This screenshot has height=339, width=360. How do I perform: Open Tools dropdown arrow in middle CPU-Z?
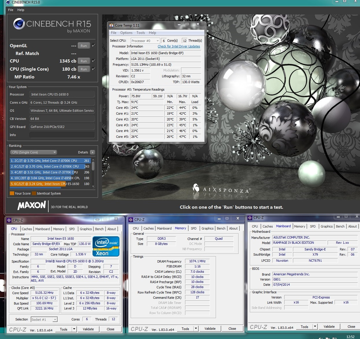(x=196, y=329)
